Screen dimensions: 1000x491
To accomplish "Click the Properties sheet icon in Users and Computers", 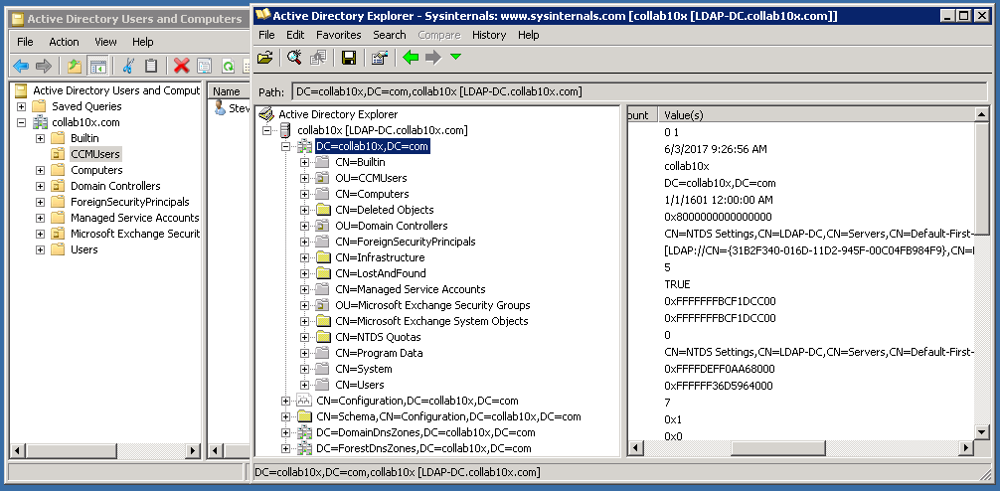I will click(x=205, y=65).
